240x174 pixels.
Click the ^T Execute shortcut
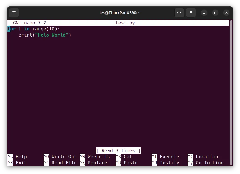[x=165, y=157]
